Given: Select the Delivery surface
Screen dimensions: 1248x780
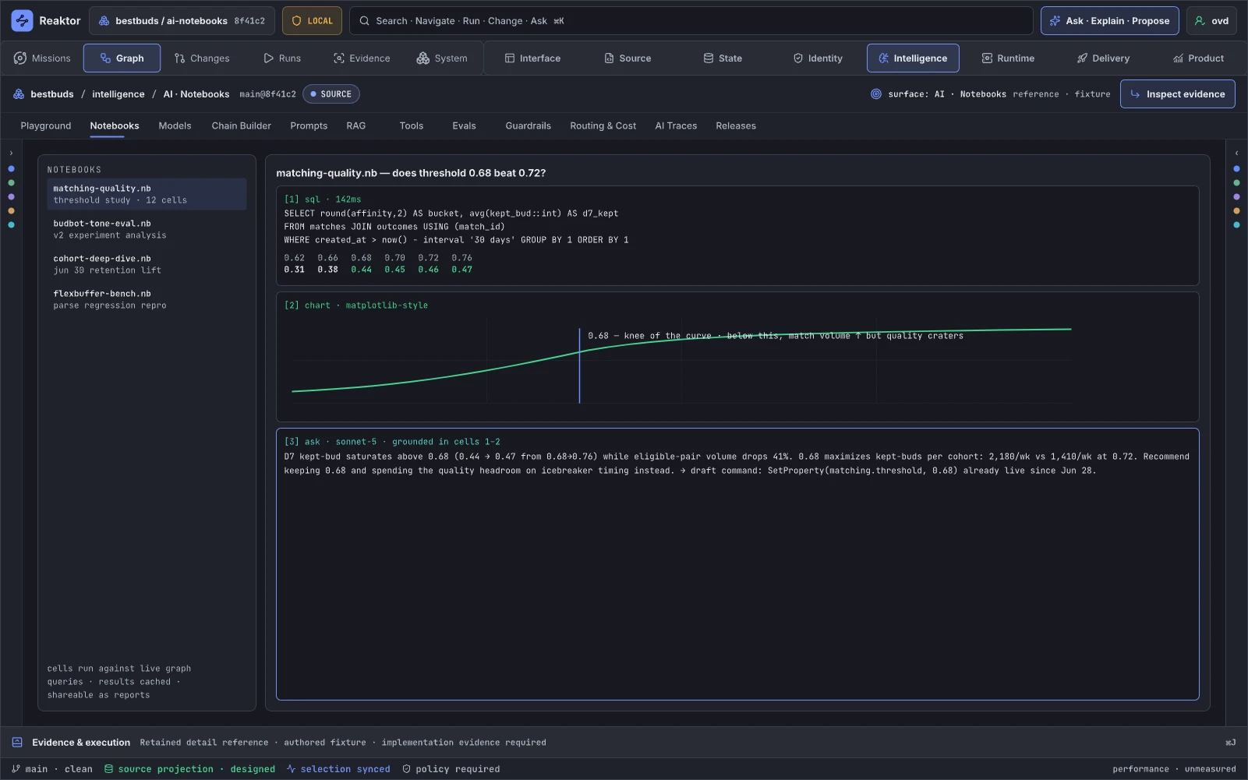Looking at the screenshot, I should pyautogui.click(x=1103, y=58).
